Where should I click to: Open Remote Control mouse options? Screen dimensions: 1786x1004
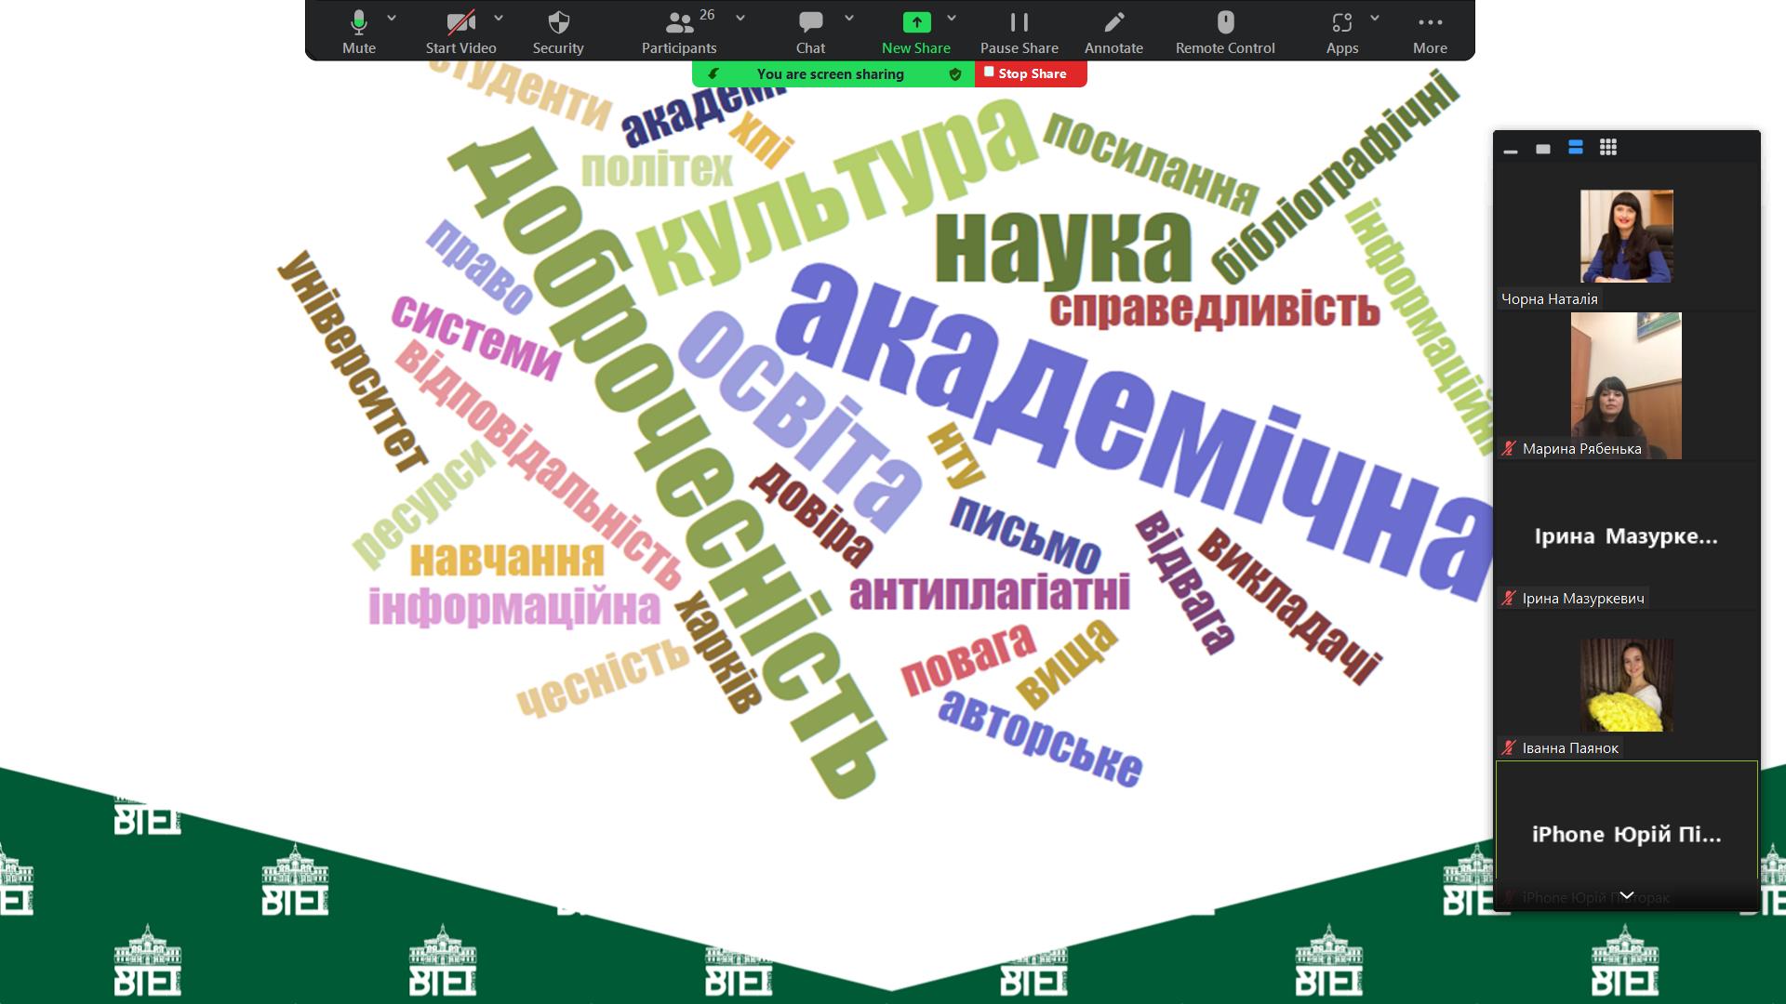click(1225, 23)
